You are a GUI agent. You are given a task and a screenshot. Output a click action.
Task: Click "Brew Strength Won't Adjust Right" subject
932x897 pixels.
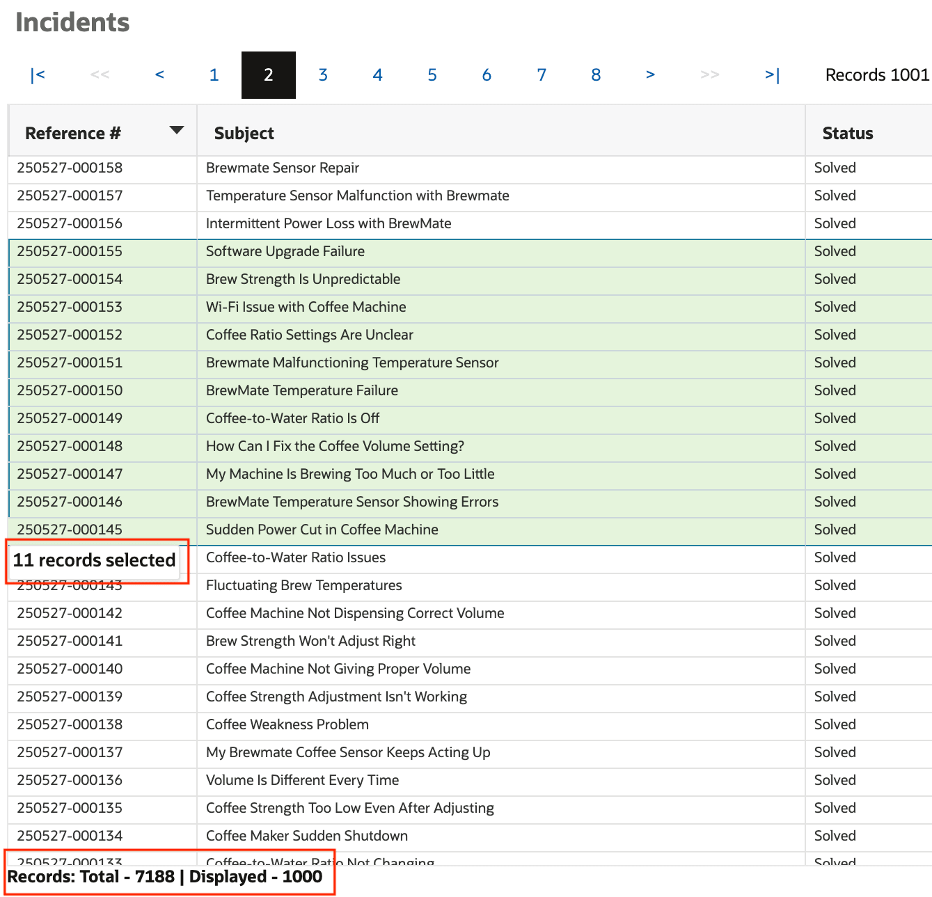pyautogui.click(x=310, y=641)
